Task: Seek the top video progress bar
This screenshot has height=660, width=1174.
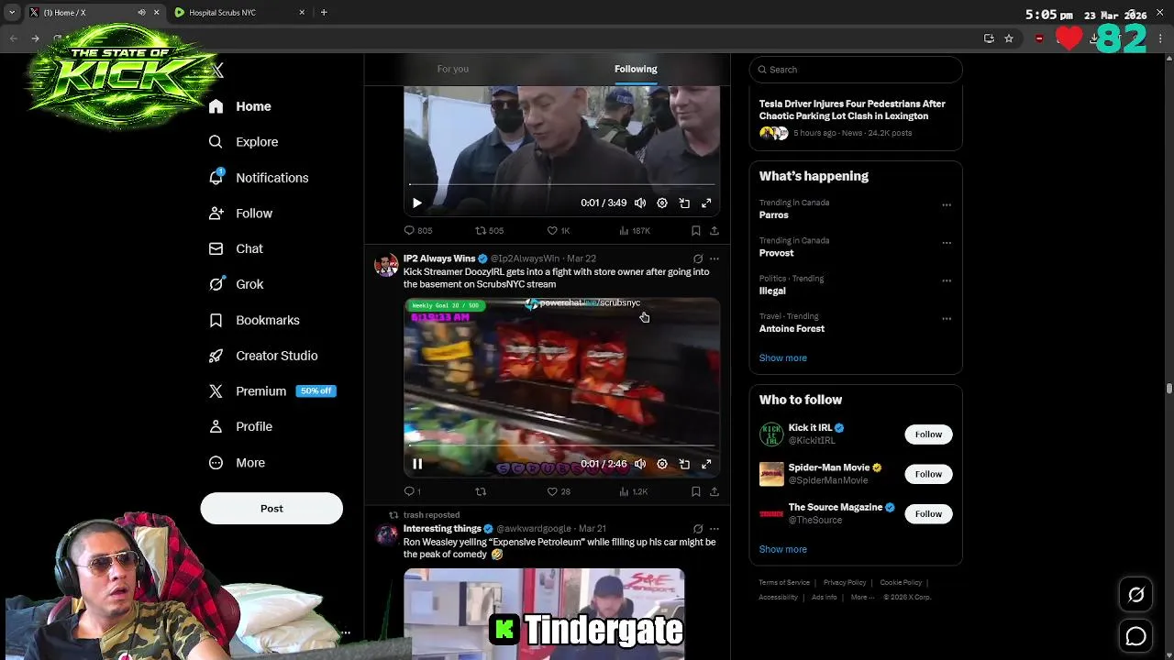Action: pyautogui.click(x=561, y=185)
